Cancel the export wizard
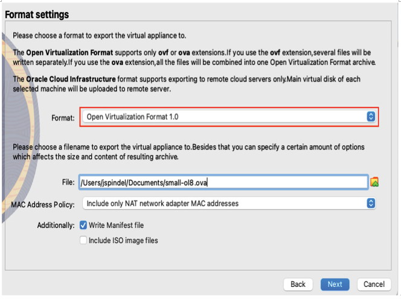 (374, 285)
